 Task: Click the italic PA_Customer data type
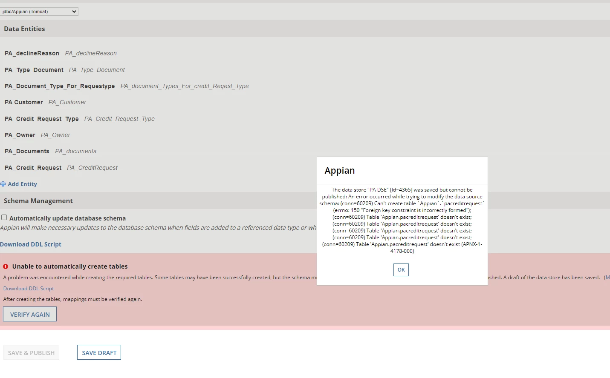(x=67, y=102)
